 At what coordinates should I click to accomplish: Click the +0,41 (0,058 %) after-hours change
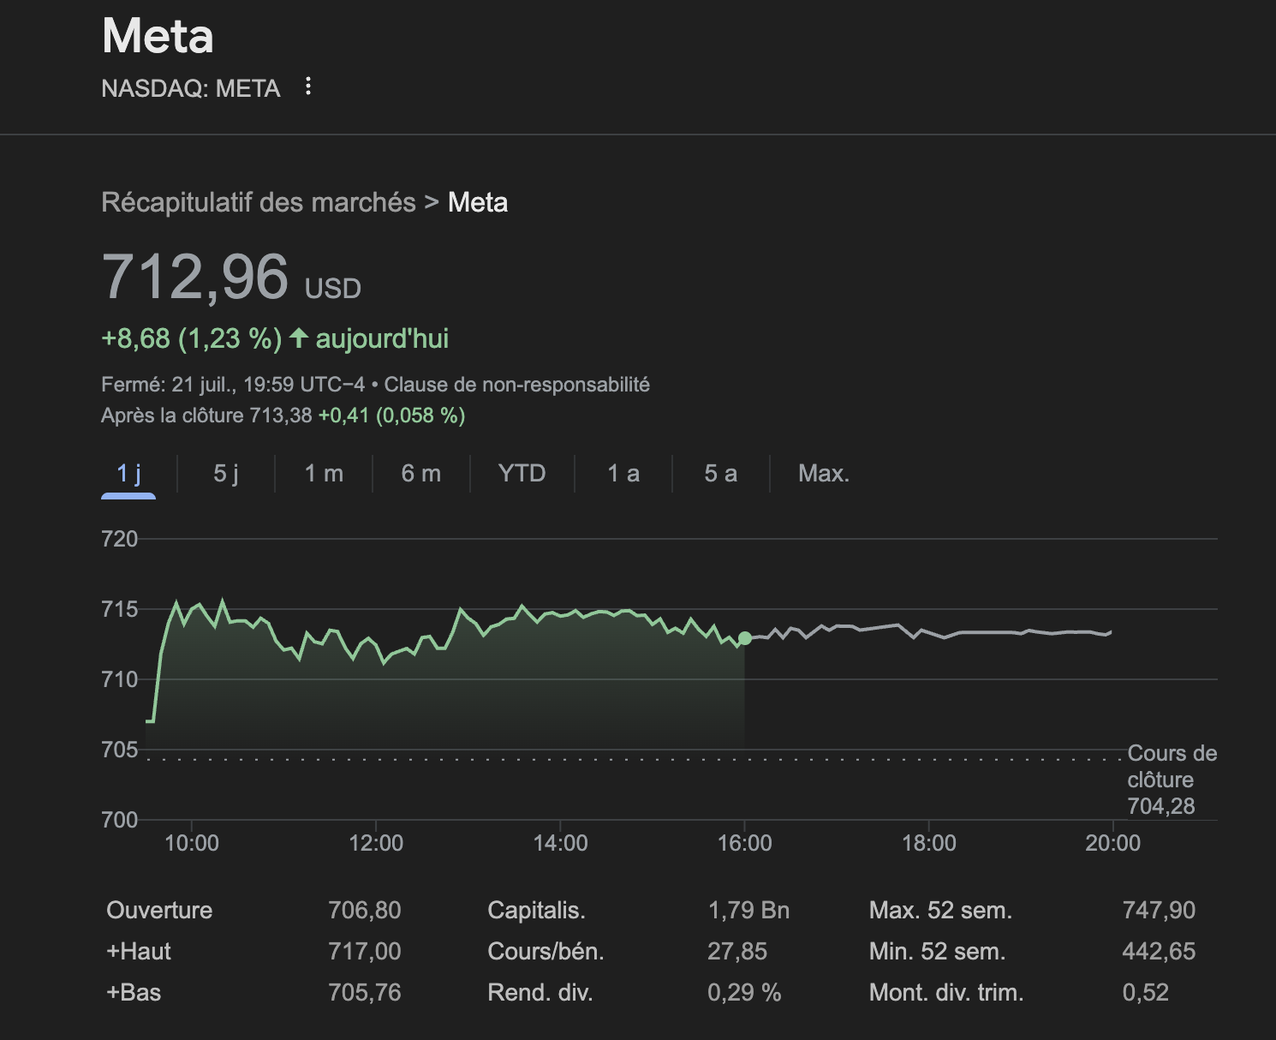tap(392, 415)
